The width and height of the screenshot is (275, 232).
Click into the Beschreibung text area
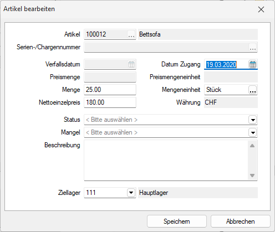[166, 160]
